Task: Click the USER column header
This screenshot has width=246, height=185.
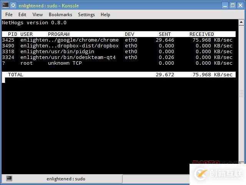Action: (27, 34)
